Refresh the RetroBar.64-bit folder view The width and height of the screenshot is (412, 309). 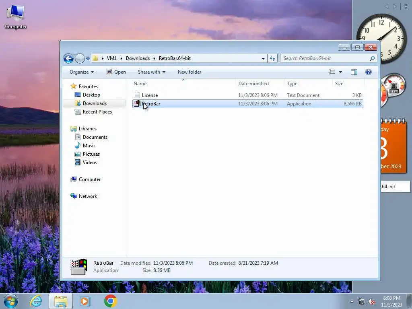pyautogui.click(x=272, y=59)
